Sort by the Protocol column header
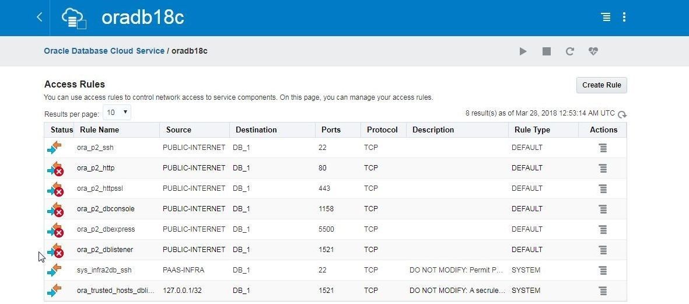Image resolution: width=689 pixels, height=304 pixels. pos(382,130)
